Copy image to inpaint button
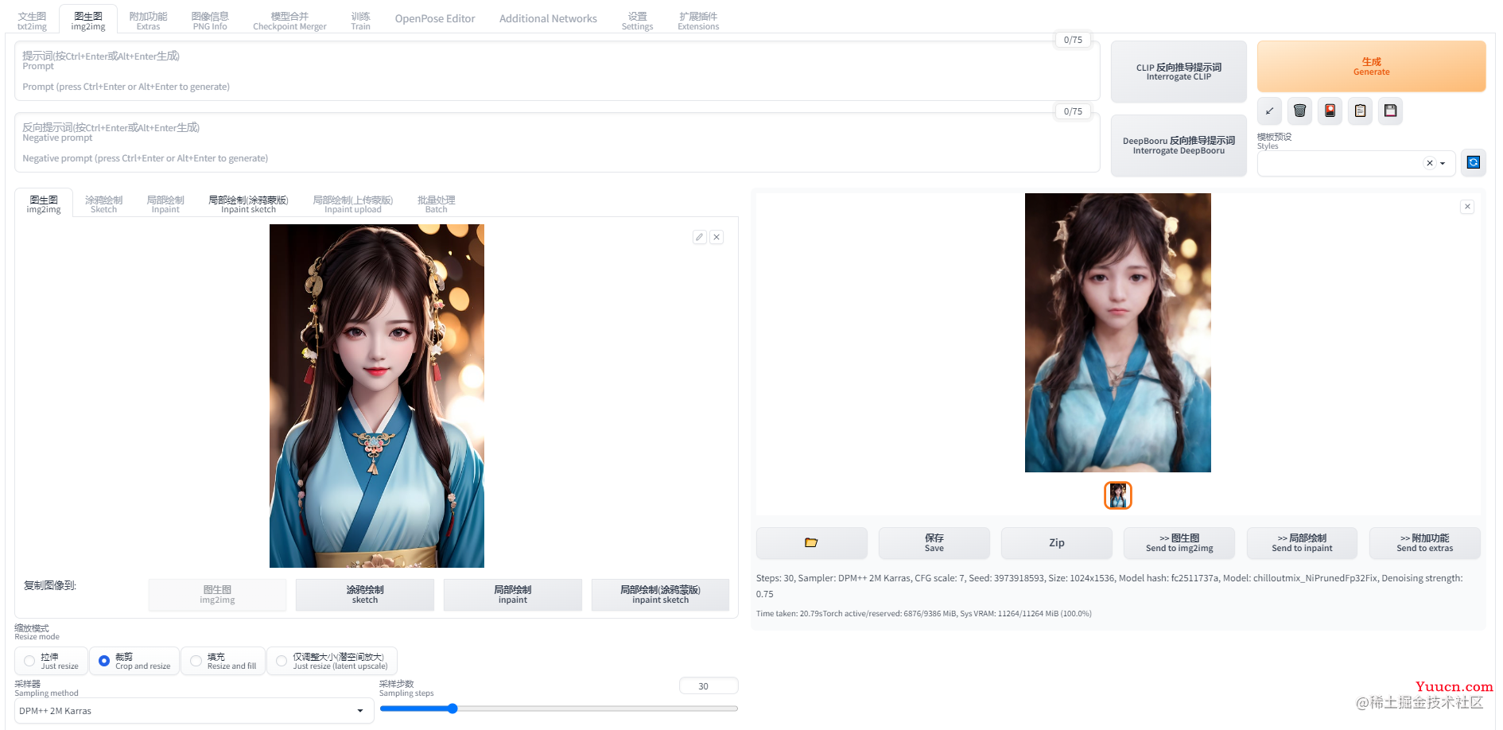Viewport: 1503px width, 730px height. point(513,595)
